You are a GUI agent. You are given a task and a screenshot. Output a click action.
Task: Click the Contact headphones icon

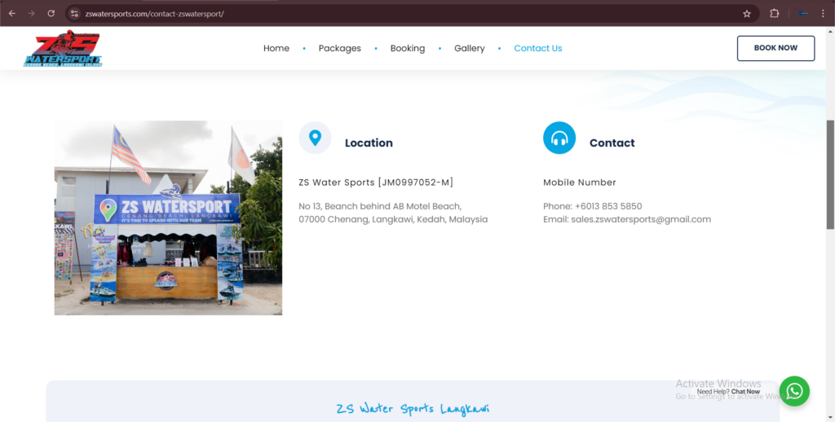pyautogui.click(x=559, y=138)
